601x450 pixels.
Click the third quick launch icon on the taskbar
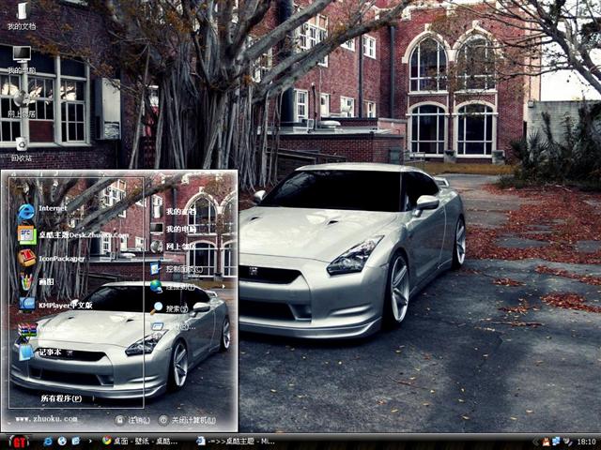(76, 442)
